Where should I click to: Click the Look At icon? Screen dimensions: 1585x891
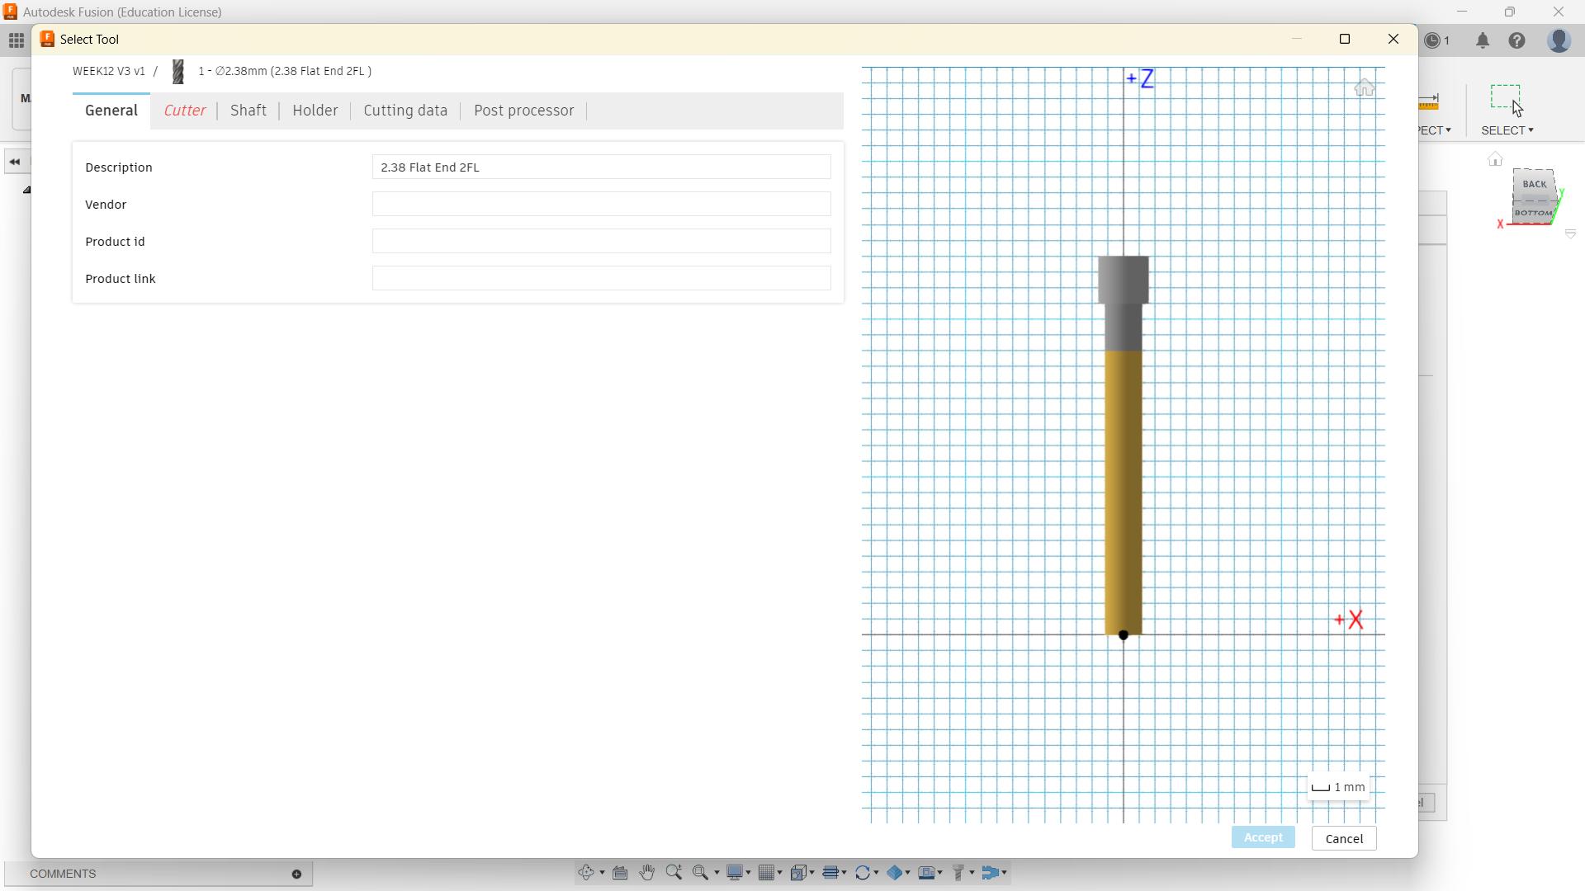click(x=620, y=873)
